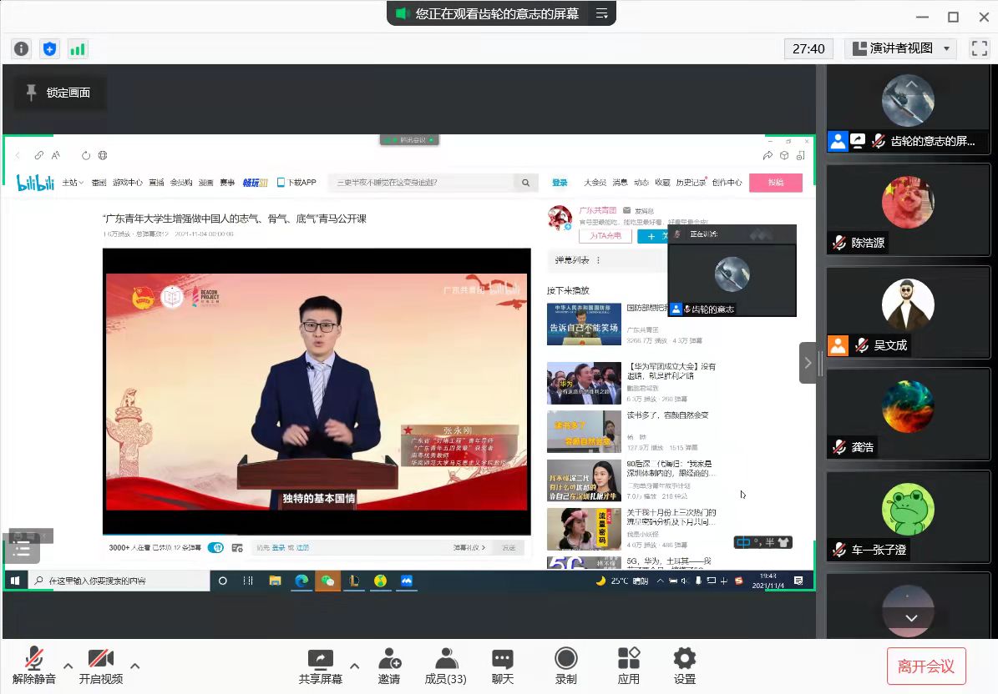Open Edge browser from shared taskbar

301,581
